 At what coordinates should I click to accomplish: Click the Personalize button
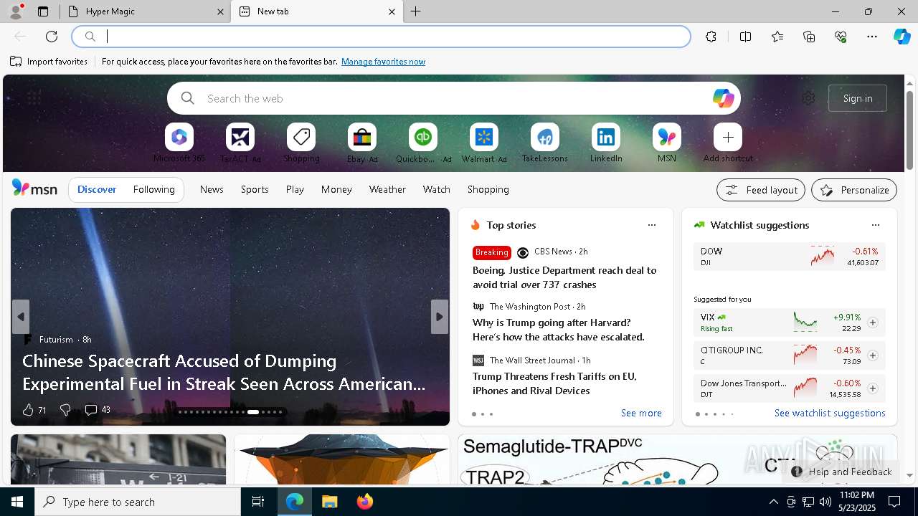click(854, 190)
